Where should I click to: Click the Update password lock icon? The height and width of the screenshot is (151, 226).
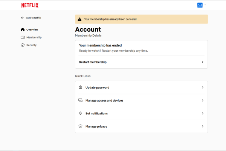tap(81, 87)
